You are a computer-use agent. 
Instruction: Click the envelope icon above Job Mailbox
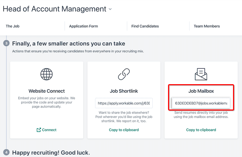[201, 74]
